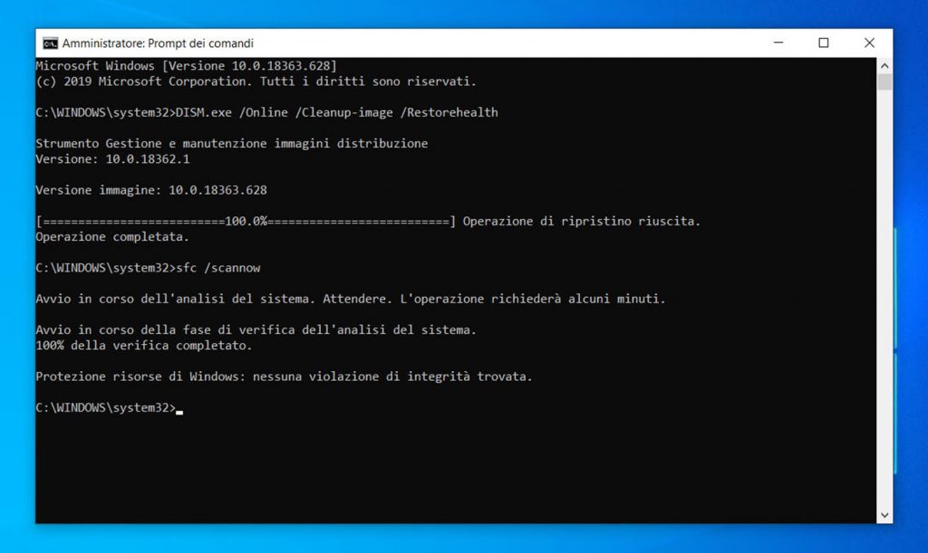Click the scrollbar up arrow
The image size is (928, 553).
(x=884, y=65)
